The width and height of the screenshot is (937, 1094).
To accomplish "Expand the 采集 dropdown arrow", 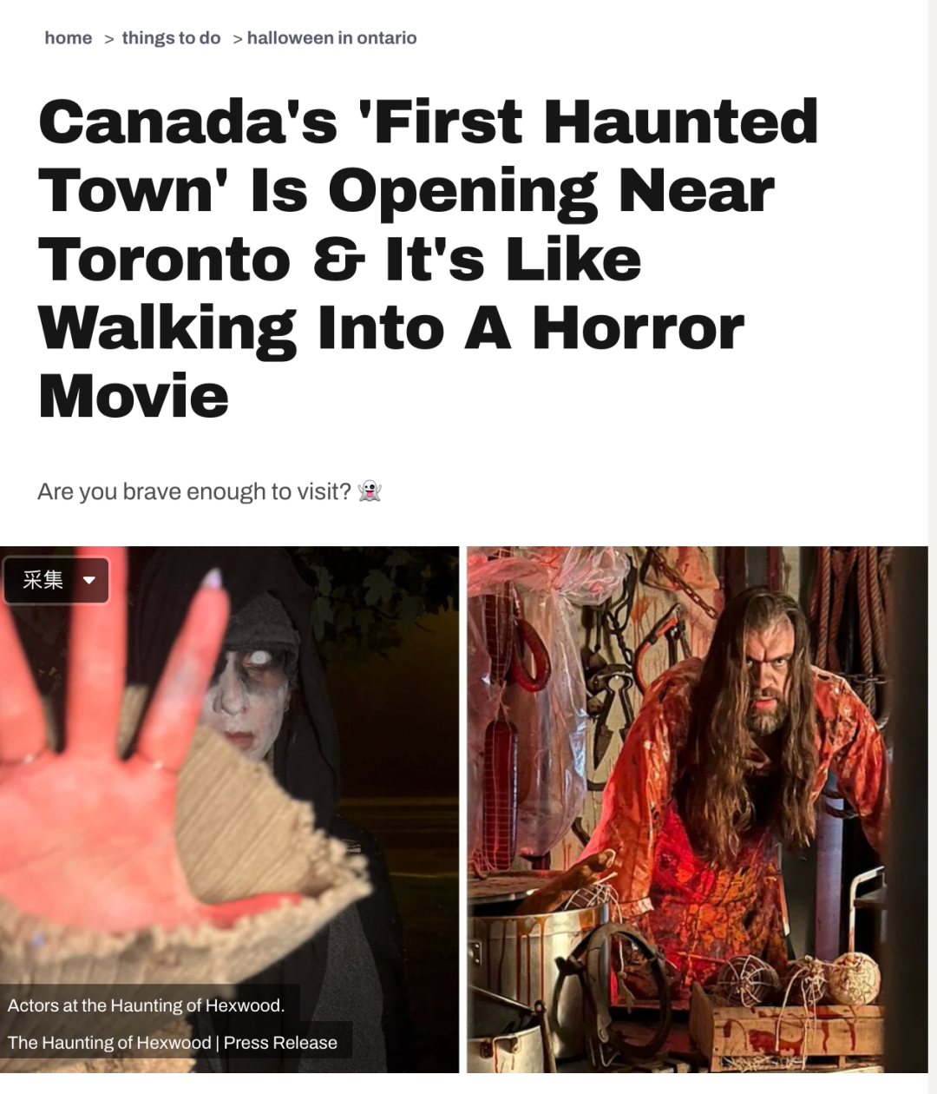I will [x=89, y=580].
